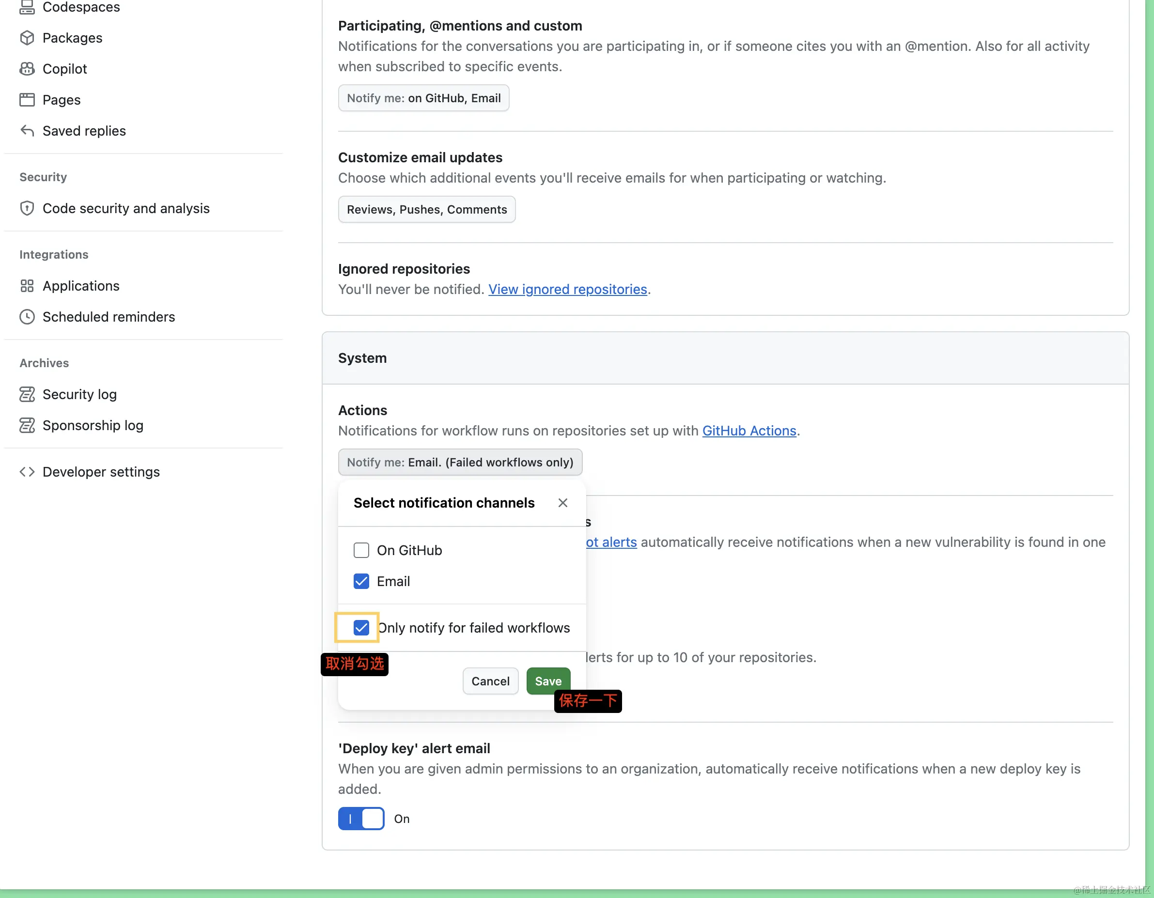This screenshot has height=898, width=1154.
Task: Turn off the Deploy key alert toggle
Action: point(361,819)
